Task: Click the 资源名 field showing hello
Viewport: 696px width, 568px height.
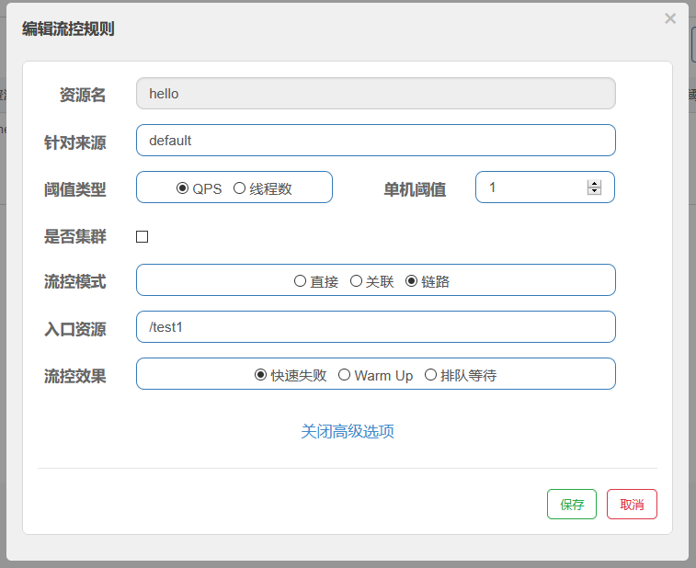Action: [x=375, y=94]
